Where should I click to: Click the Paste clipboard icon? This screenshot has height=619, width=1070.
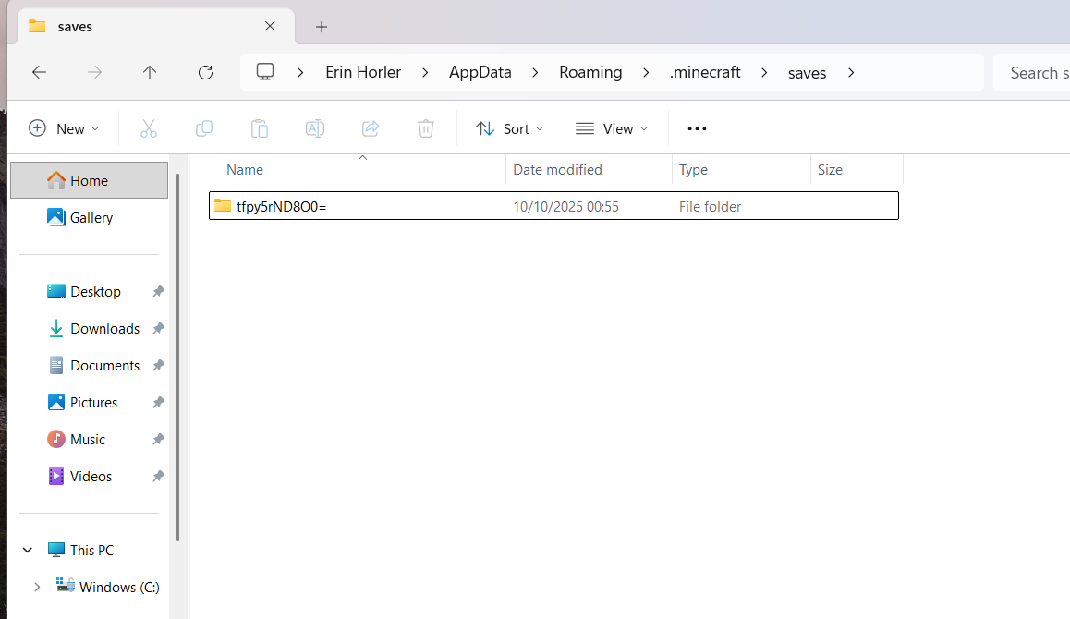pyautogui.click(x=260, y=128)
